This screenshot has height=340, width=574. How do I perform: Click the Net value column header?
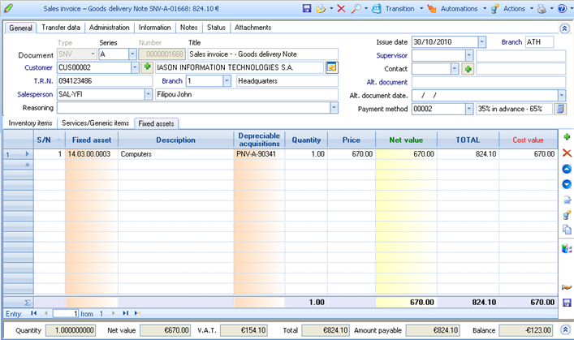[x=406, y=140]
